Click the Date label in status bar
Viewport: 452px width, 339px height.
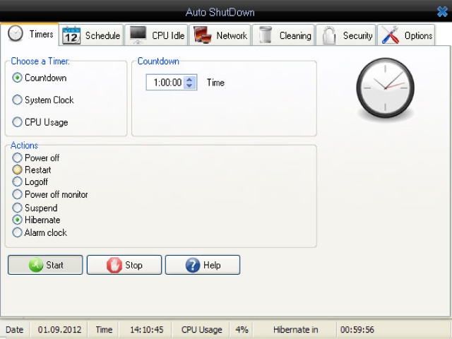click(14, 330)
